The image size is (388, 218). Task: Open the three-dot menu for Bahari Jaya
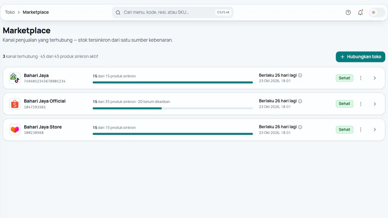tap(361, 78)
